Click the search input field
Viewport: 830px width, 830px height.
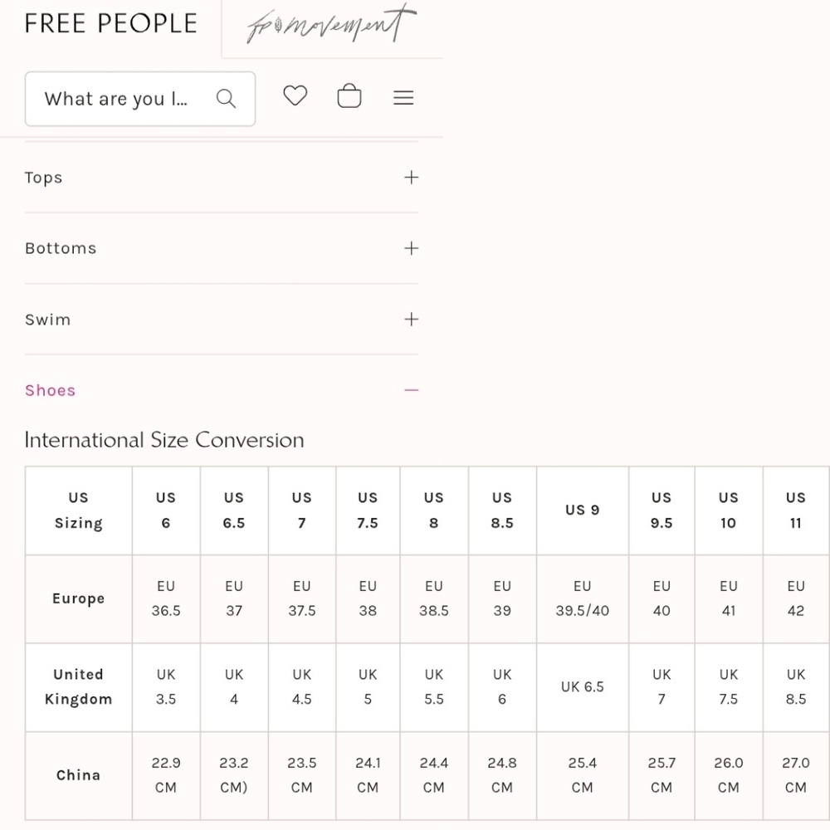(139, 99)
